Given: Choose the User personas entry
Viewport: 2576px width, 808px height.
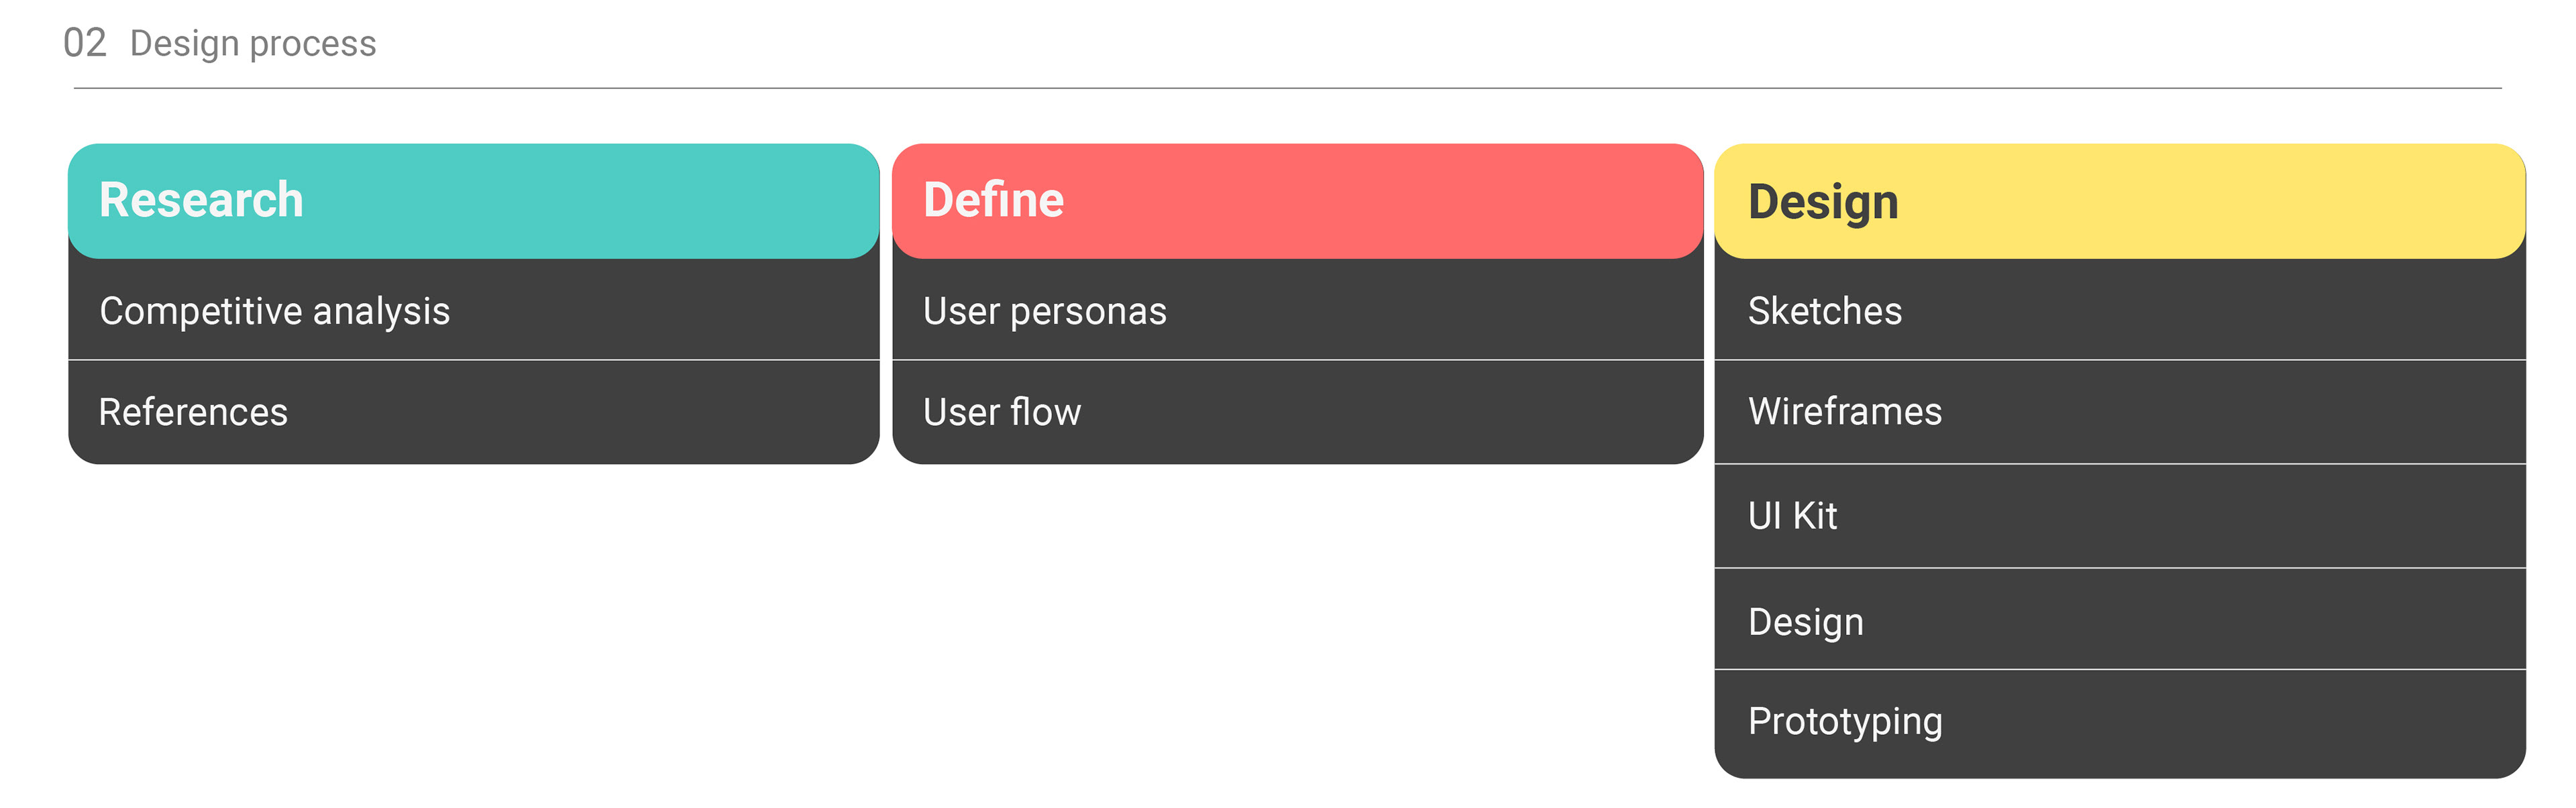Looking at the screenshot, I should 1297,310.
